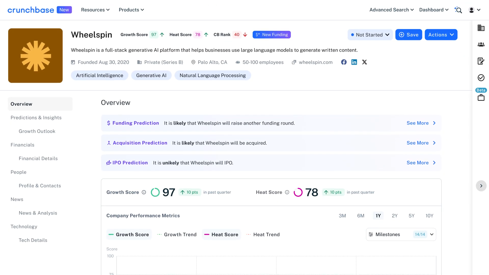489x275 pixels.
Task: Go to Profile & Contacts section
Action: tap(40, 186)
